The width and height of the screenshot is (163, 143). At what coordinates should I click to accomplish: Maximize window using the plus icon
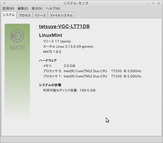153,4
